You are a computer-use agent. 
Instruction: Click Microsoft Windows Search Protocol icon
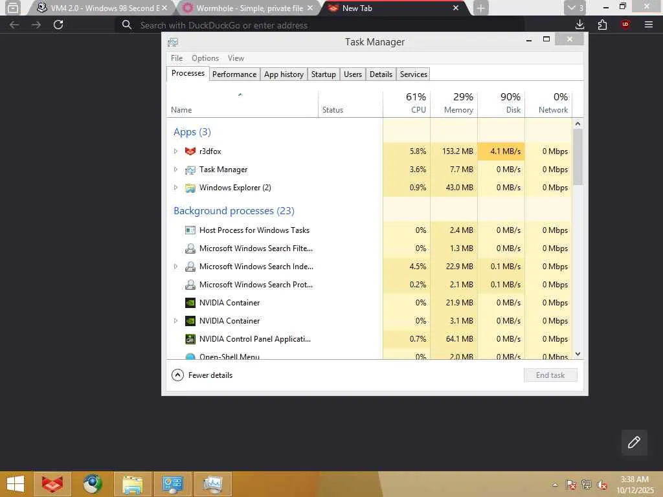pyautogui.click(x=190, y=285)
